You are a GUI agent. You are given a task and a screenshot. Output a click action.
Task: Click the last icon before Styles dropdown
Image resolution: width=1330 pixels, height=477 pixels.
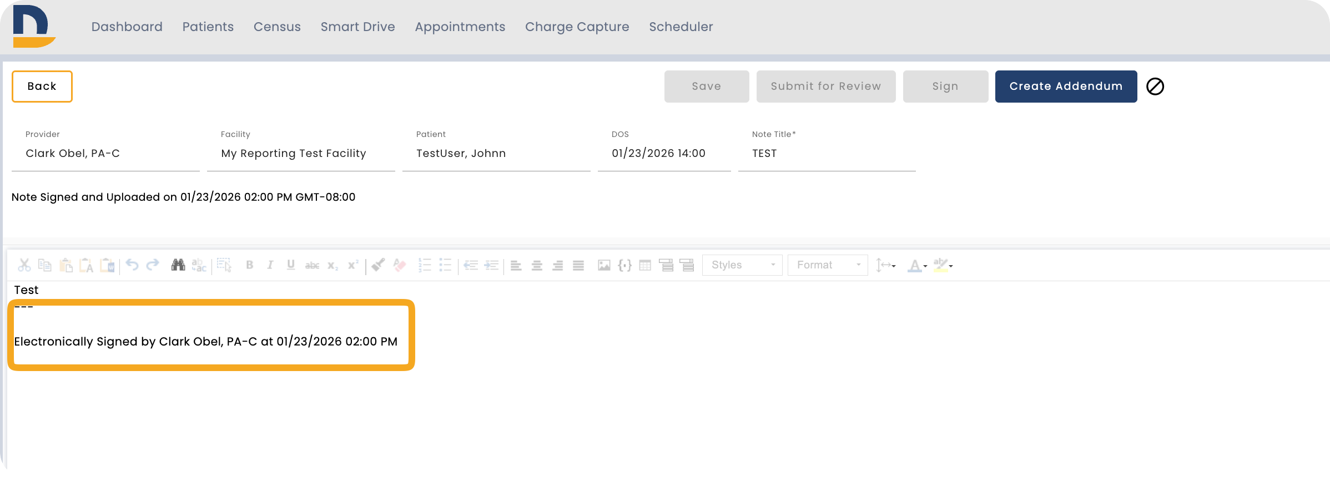tap(687, 265)
